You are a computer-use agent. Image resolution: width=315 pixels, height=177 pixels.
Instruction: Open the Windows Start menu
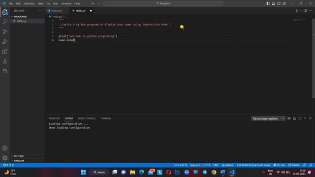click(84, 172)
